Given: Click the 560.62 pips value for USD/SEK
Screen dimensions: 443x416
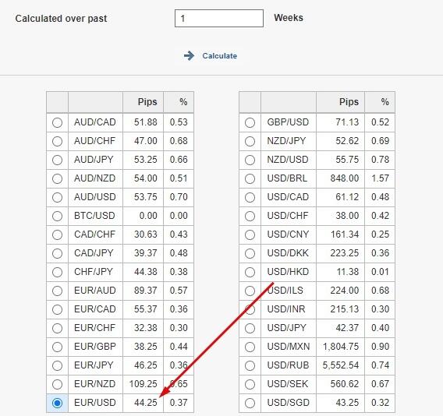Looking at the screenshot, I should click(x=345, y=384).
